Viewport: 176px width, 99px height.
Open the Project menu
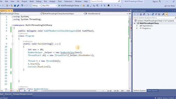click(x=24, y=1)
